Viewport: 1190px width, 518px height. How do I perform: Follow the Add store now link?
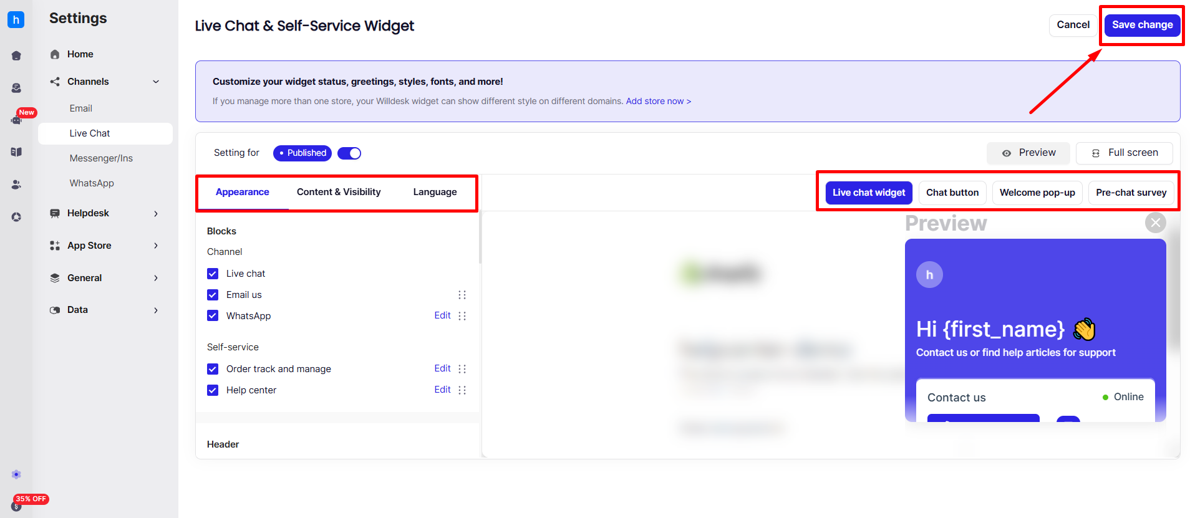[x=658, y=101]
